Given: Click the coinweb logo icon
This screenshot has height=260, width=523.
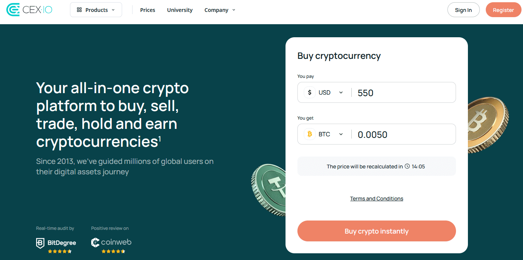Looking at the screenshot, I should click(x=95, y=242).
